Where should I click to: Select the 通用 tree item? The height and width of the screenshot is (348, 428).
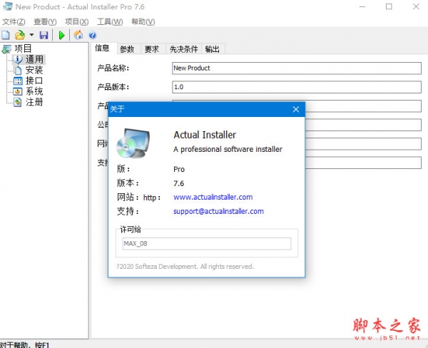coord(34,59)
